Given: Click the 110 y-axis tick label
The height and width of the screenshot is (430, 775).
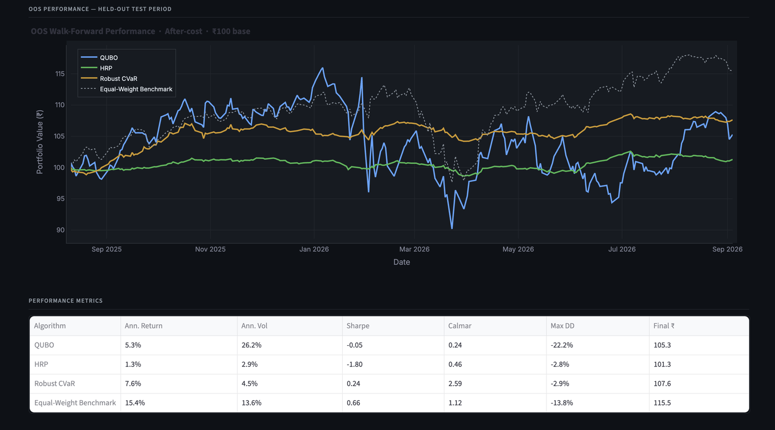Looking at the screenshot, I should [x=60, y=105].
